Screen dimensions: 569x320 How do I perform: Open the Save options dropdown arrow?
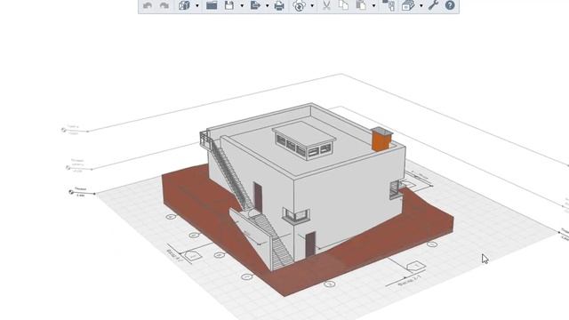tap(242, 6)
